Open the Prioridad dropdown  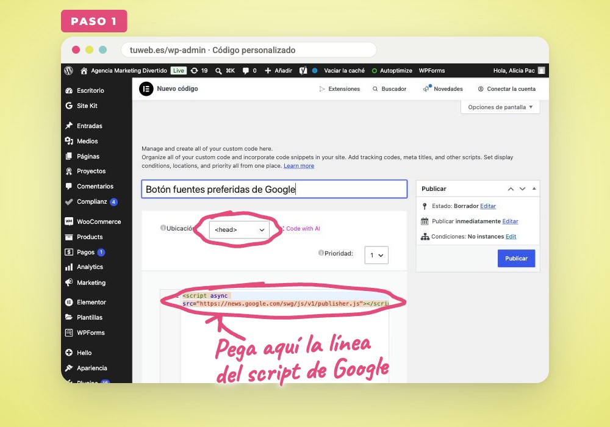(376, 255)
